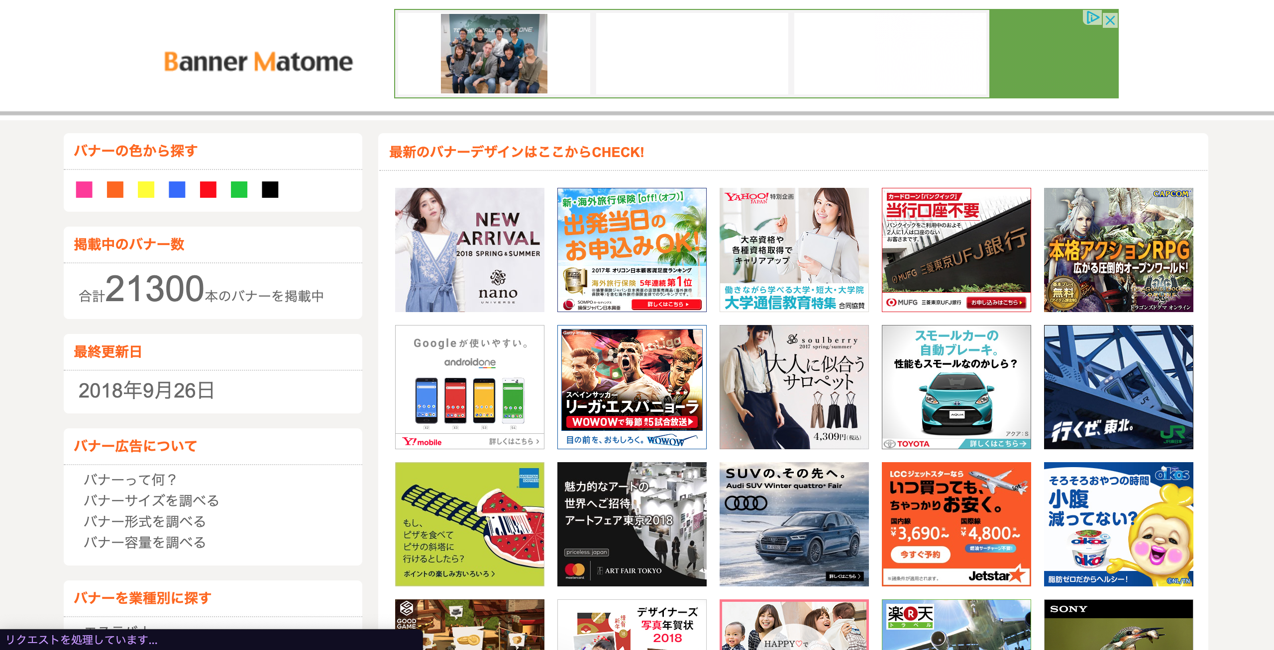The width and height of the screenshot is (1274, 650).
Task: Open the androidone Y!mobile banner
Action: (470, 387)
